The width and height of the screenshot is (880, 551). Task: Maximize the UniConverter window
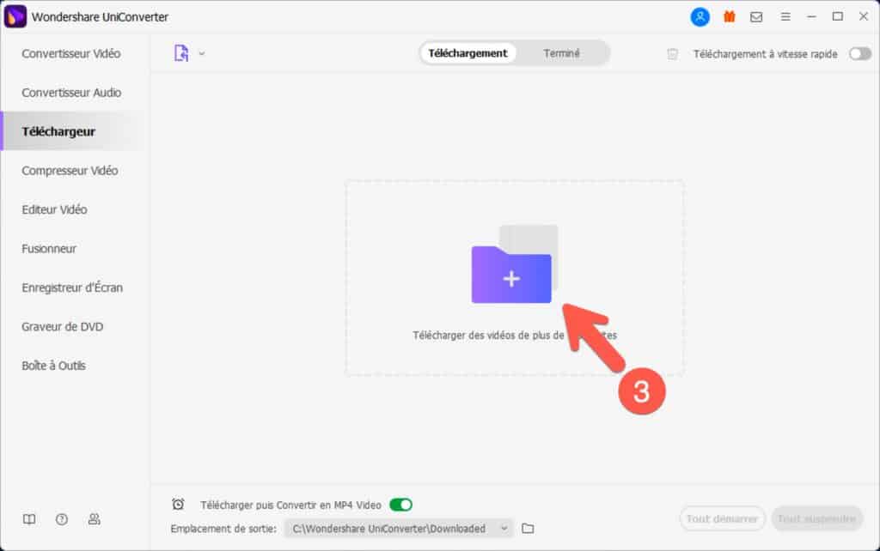click(x=837, y=17)
